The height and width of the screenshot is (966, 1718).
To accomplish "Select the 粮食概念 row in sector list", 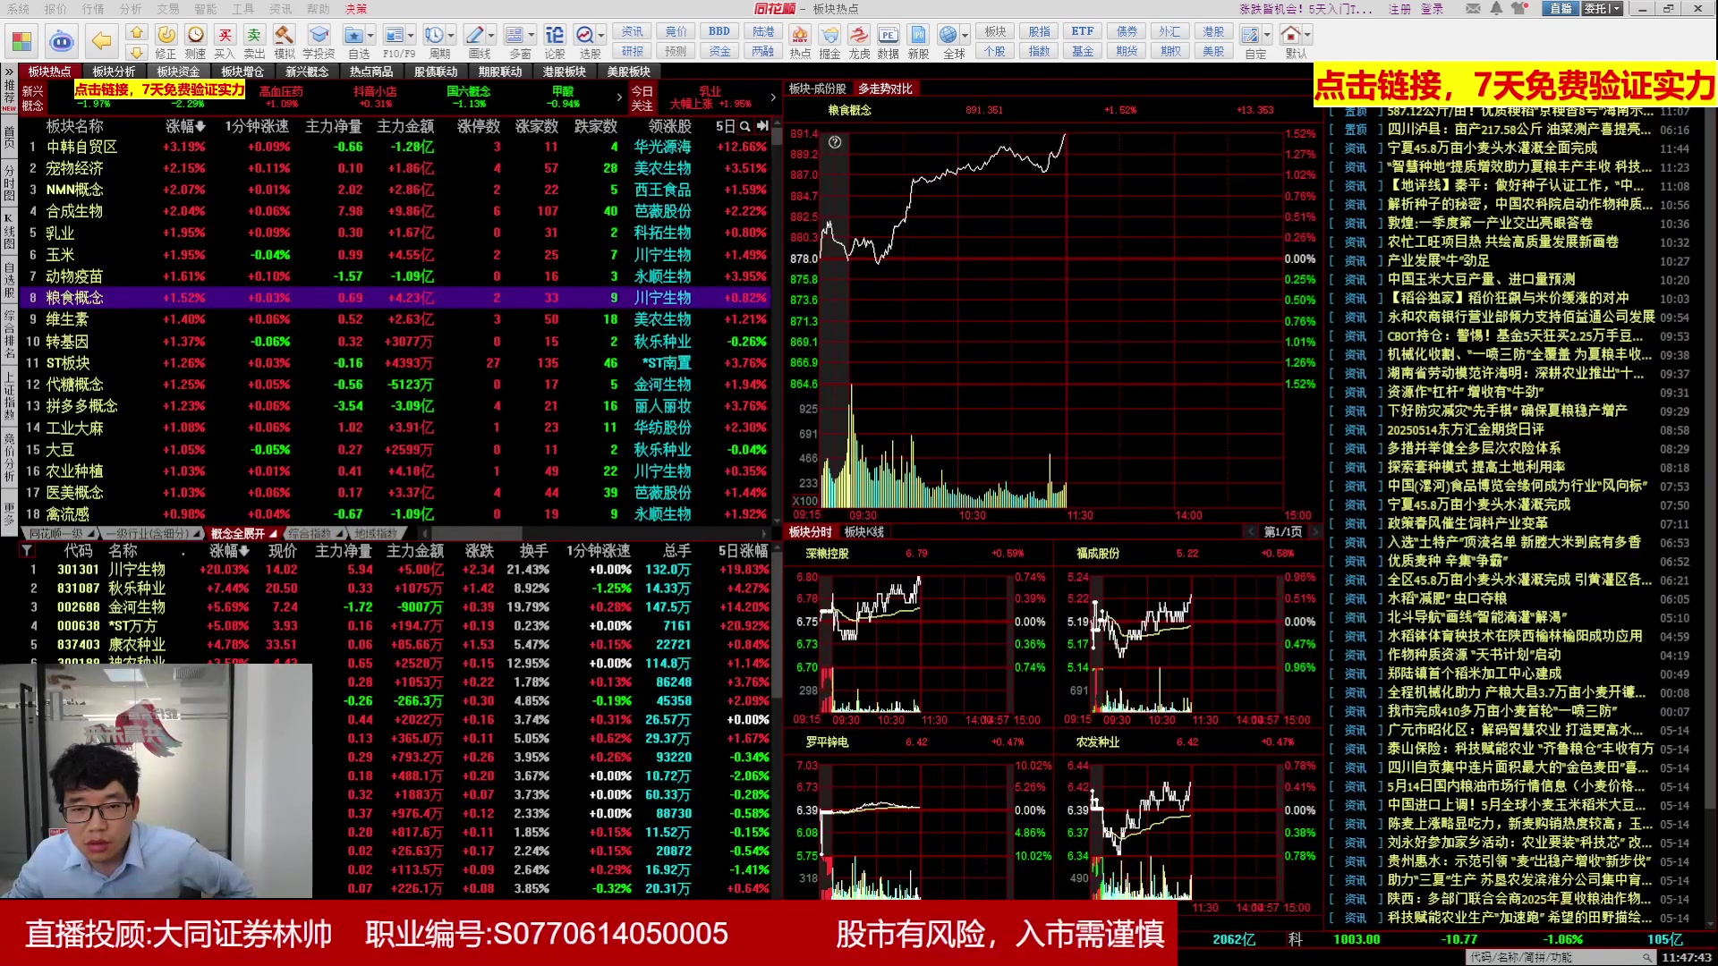I will [75, 298].
